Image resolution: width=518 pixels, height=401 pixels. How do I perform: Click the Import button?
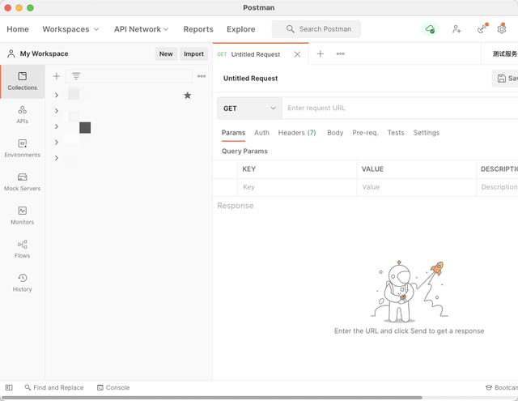tap(193, 54)
